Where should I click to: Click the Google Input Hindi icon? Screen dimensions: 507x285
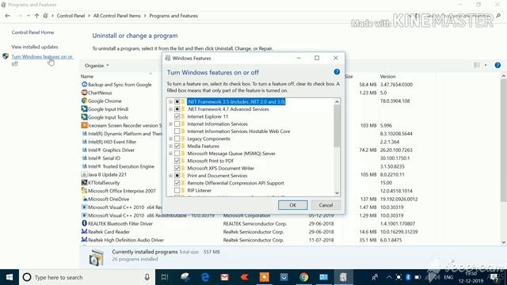85,109
